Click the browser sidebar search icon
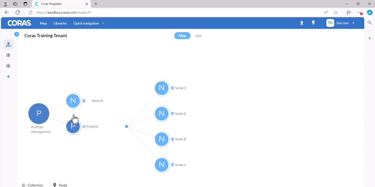The height and width of the screenshot is (187, 375). [x=370, y=22]
